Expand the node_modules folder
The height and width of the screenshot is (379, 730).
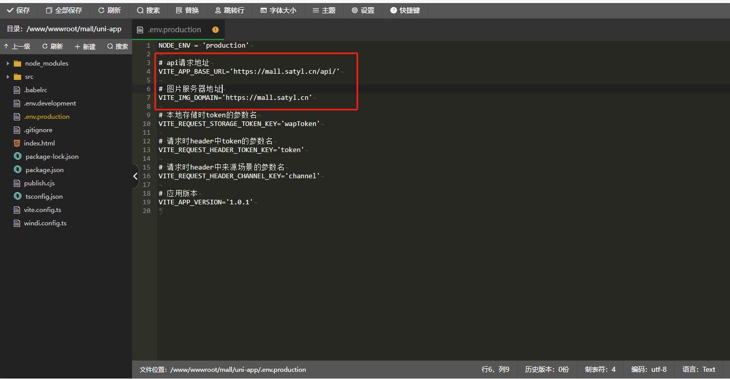click(x=46, y=64)
